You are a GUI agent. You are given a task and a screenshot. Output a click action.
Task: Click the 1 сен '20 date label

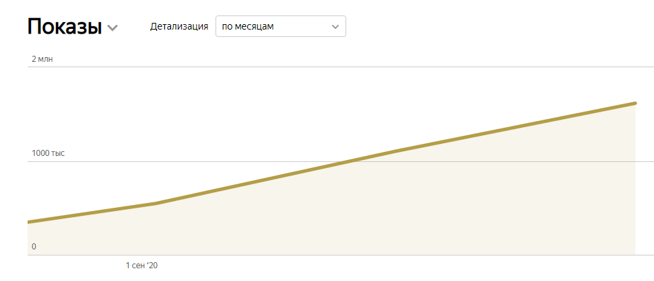(x=142, y=266)
